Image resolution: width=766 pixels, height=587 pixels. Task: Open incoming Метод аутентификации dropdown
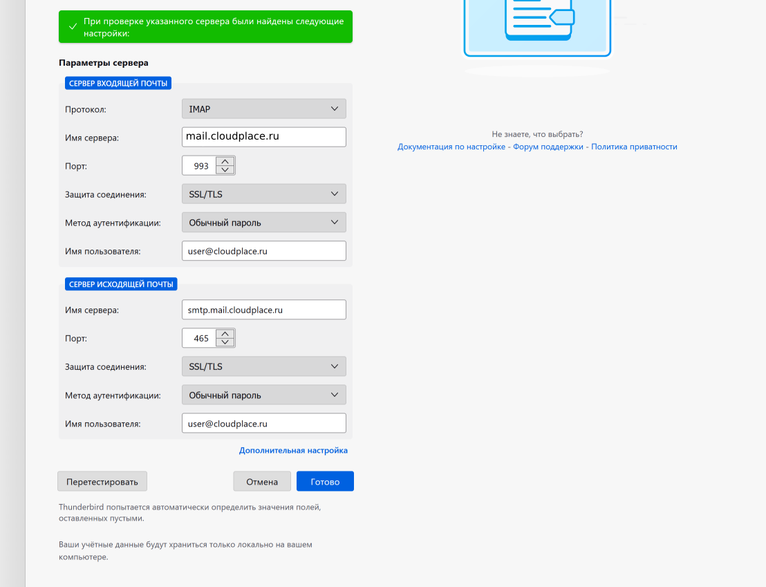tap(263, 223)
